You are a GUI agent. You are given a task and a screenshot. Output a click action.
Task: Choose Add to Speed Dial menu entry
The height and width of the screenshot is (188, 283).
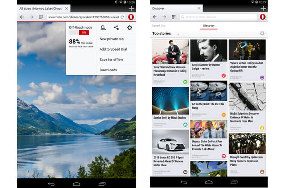[113, 49]
